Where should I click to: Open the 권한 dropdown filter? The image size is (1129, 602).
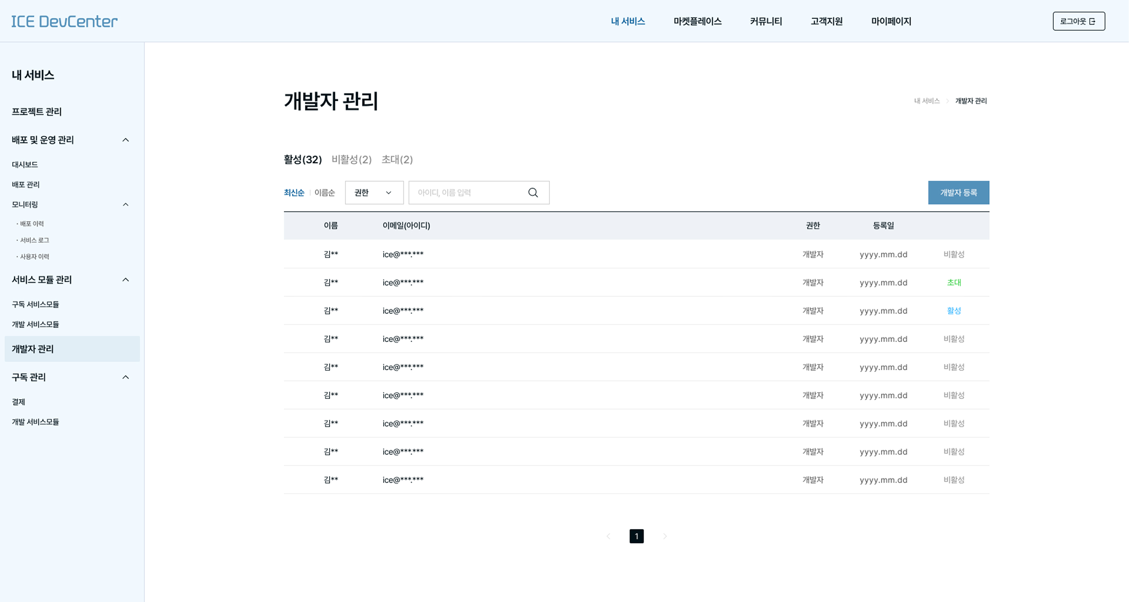[x=373, y=192]
